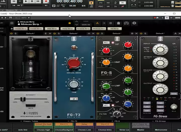Click the PDC button in toolbar

pos(101,6)
